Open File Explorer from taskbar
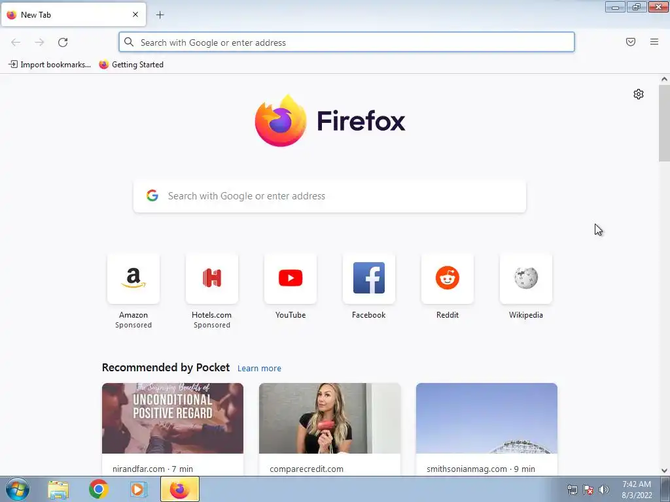This screenshot has height=502, width=670. 58,490
